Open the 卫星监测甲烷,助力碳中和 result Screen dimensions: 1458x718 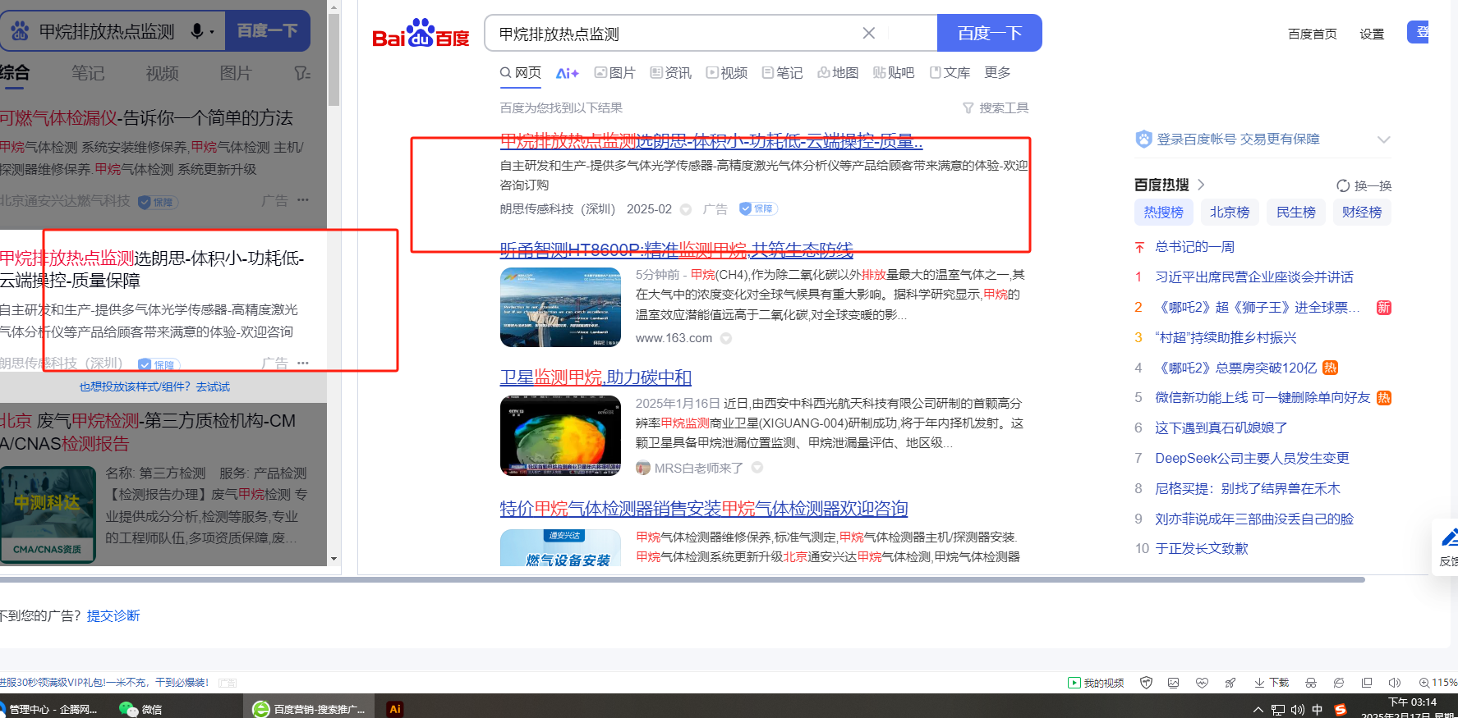(x=596, y=377)
